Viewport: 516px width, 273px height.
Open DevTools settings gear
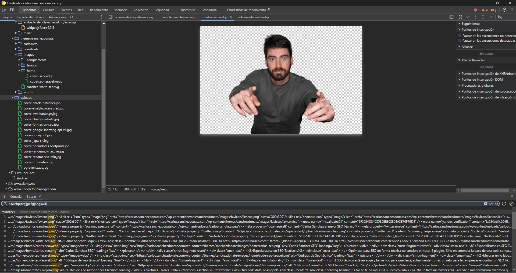coord(504,10)
